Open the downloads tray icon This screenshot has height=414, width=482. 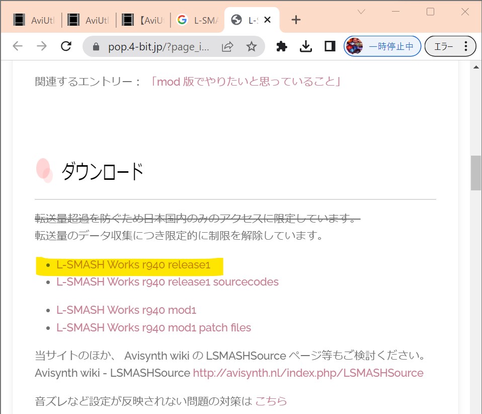(x=306, y=46)
